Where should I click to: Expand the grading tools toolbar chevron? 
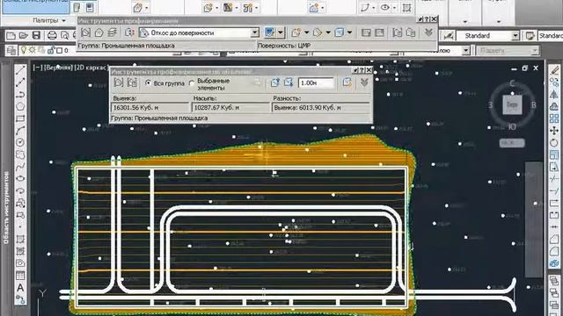pyautogui.click(x=428, y=33)
